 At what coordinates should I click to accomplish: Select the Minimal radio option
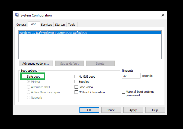28,82
